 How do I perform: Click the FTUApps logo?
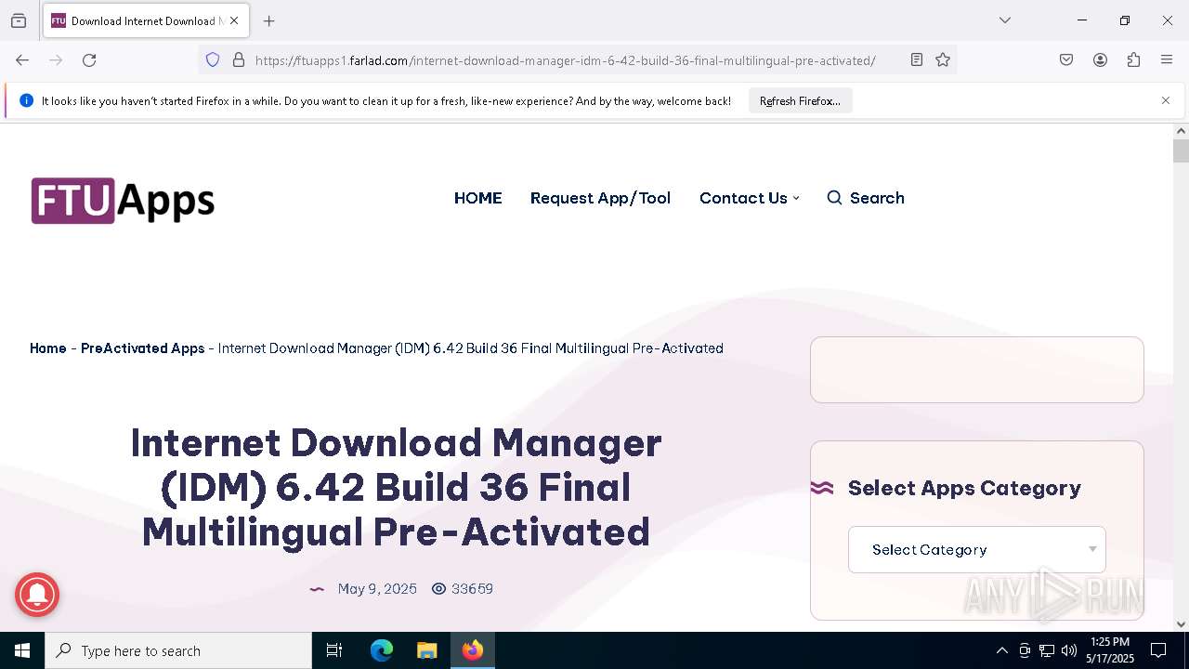click(123, 201)
